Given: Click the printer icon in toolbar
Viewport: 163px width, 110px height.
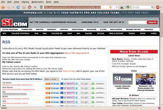Looking at the screenshot, I should click(x=122, y=7).
